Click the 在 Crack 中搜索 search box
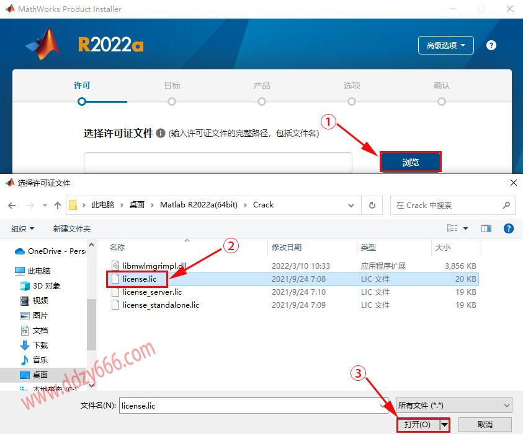This screenshot has width=523, height=434. [x=453, y=205]
